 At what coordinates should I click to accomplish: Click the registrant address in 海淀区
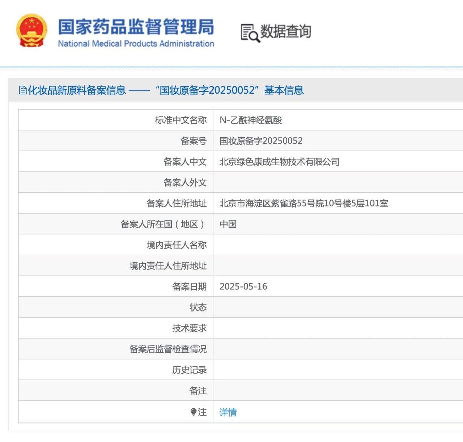point(304,203)
